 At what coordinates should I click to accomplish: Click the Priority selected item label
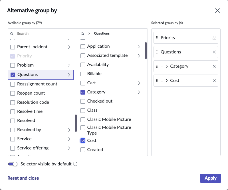(168, 38)
